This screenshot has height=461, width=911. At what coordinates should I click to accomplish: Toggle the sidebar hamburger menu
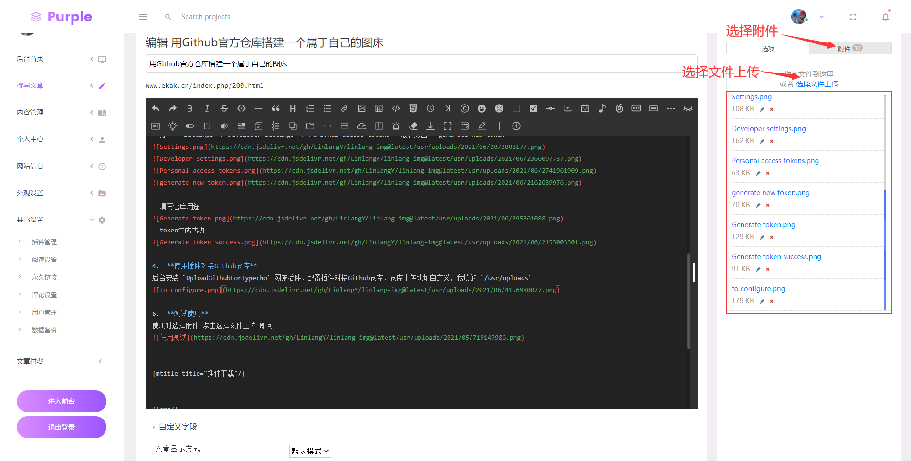[143, 17]
